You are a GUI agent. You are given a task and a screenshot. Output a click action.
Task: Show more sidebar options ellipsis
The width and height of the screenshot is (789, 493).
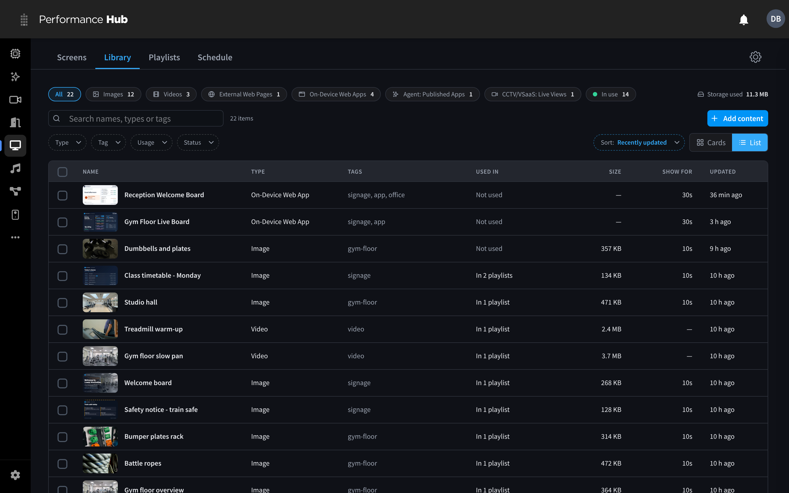pos(15,237)
